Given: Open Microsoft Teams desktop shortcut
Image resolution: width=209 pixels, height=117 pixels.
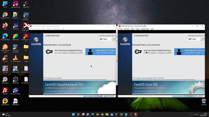Looking at the screenshot, I should point(16,91).
